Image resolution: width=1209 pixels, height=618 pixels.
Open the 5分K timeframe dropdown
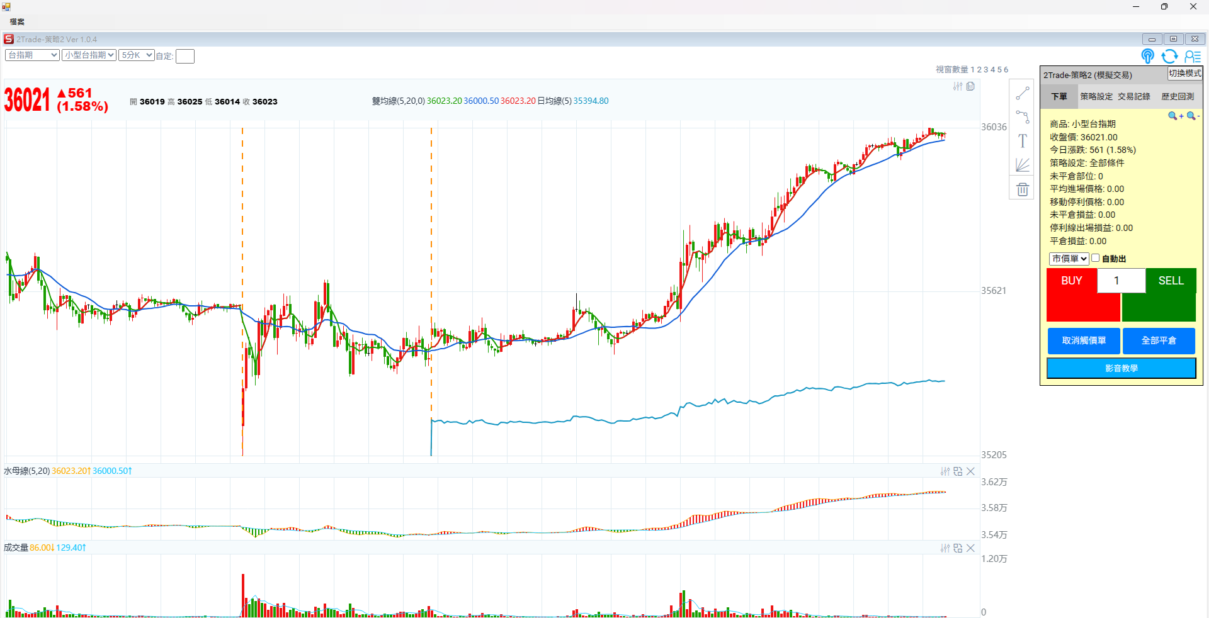[x=137, y=55]
